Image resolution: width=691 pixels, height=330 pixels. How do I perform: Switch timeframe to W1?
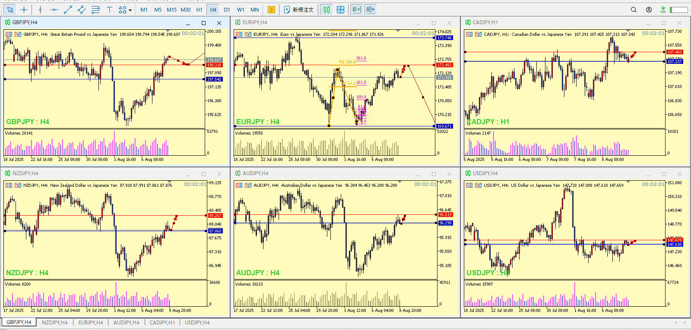(241, 9)
